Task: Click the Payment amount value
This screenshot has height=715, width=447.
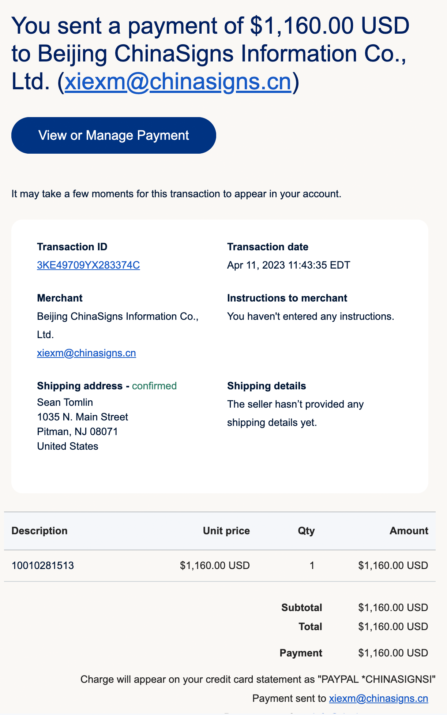Action: (393, 653)
